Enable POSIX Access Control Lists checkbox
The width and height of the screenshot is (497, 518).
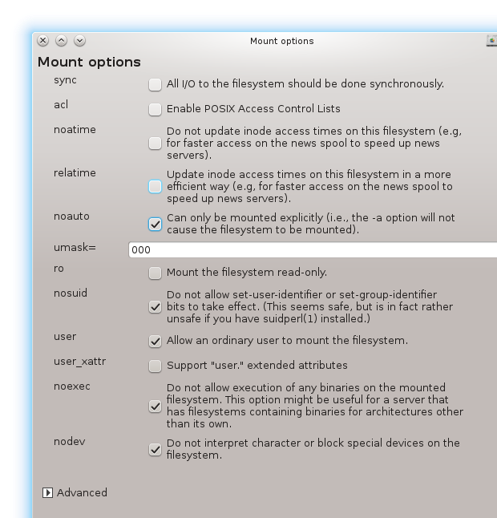click(155, 109)
